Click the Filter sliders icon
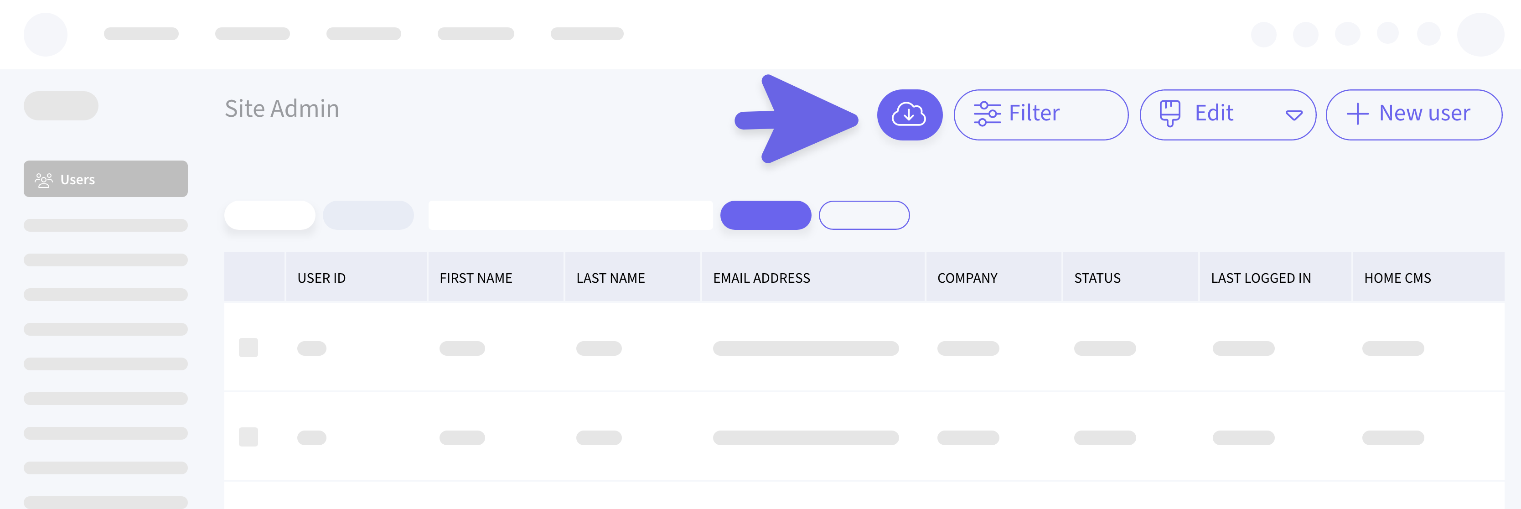 pos(987,114)
